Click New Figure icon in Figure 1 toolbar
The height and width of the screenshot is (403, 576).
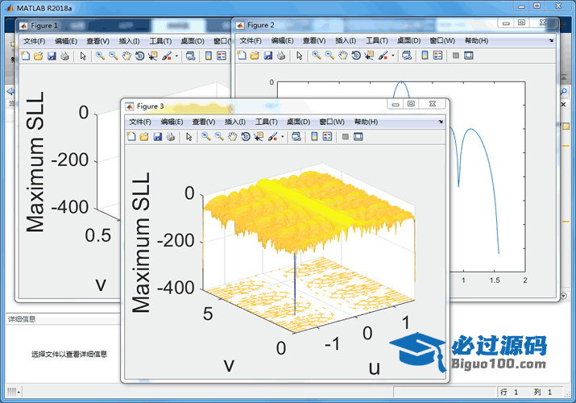point(25,56)
